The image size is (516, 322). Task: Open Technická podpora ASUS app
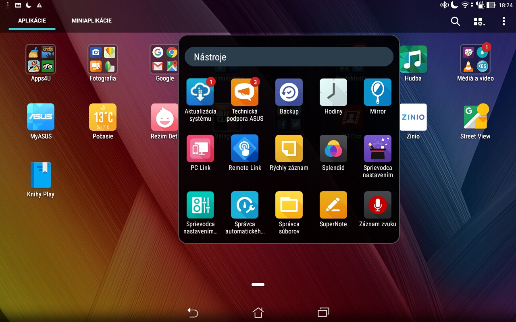[x=245, y=92]
